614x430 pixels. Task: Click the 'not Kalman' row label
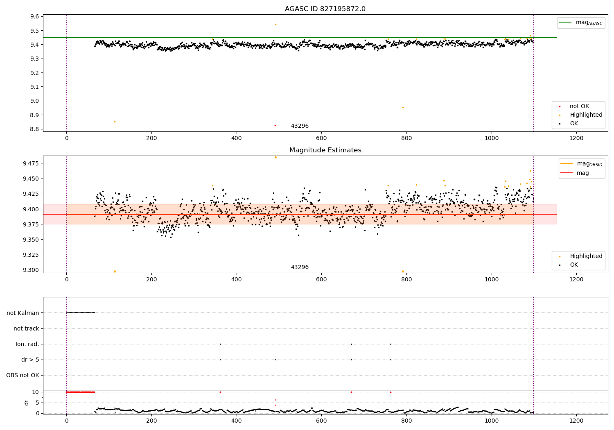23,313
